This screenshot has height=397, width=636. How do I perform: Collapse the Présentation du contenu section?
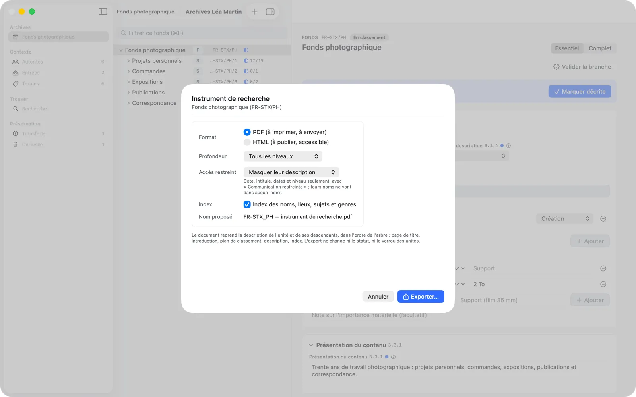tap(311, 345)
